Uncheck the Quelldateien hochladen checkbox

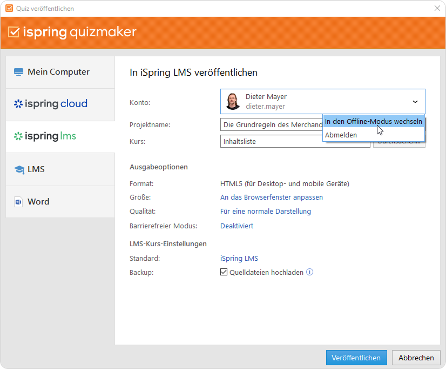pos(224,272)
